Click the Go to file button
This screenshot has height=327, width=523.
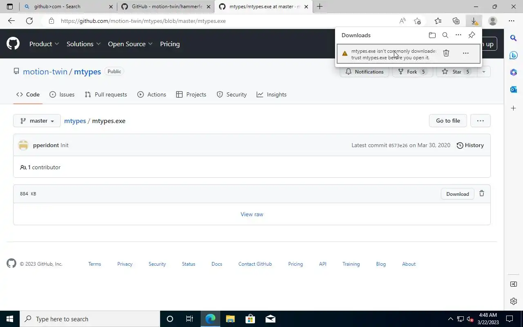click(x=448, y=121)
